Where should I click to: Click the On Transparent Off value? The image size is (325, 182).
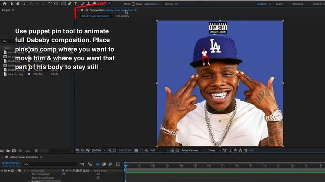[63, 174]
